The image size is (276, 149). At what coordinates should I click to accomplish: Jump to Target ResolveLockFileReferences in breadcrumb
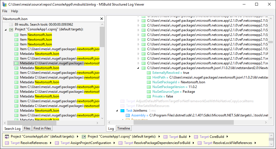(228, 143)
